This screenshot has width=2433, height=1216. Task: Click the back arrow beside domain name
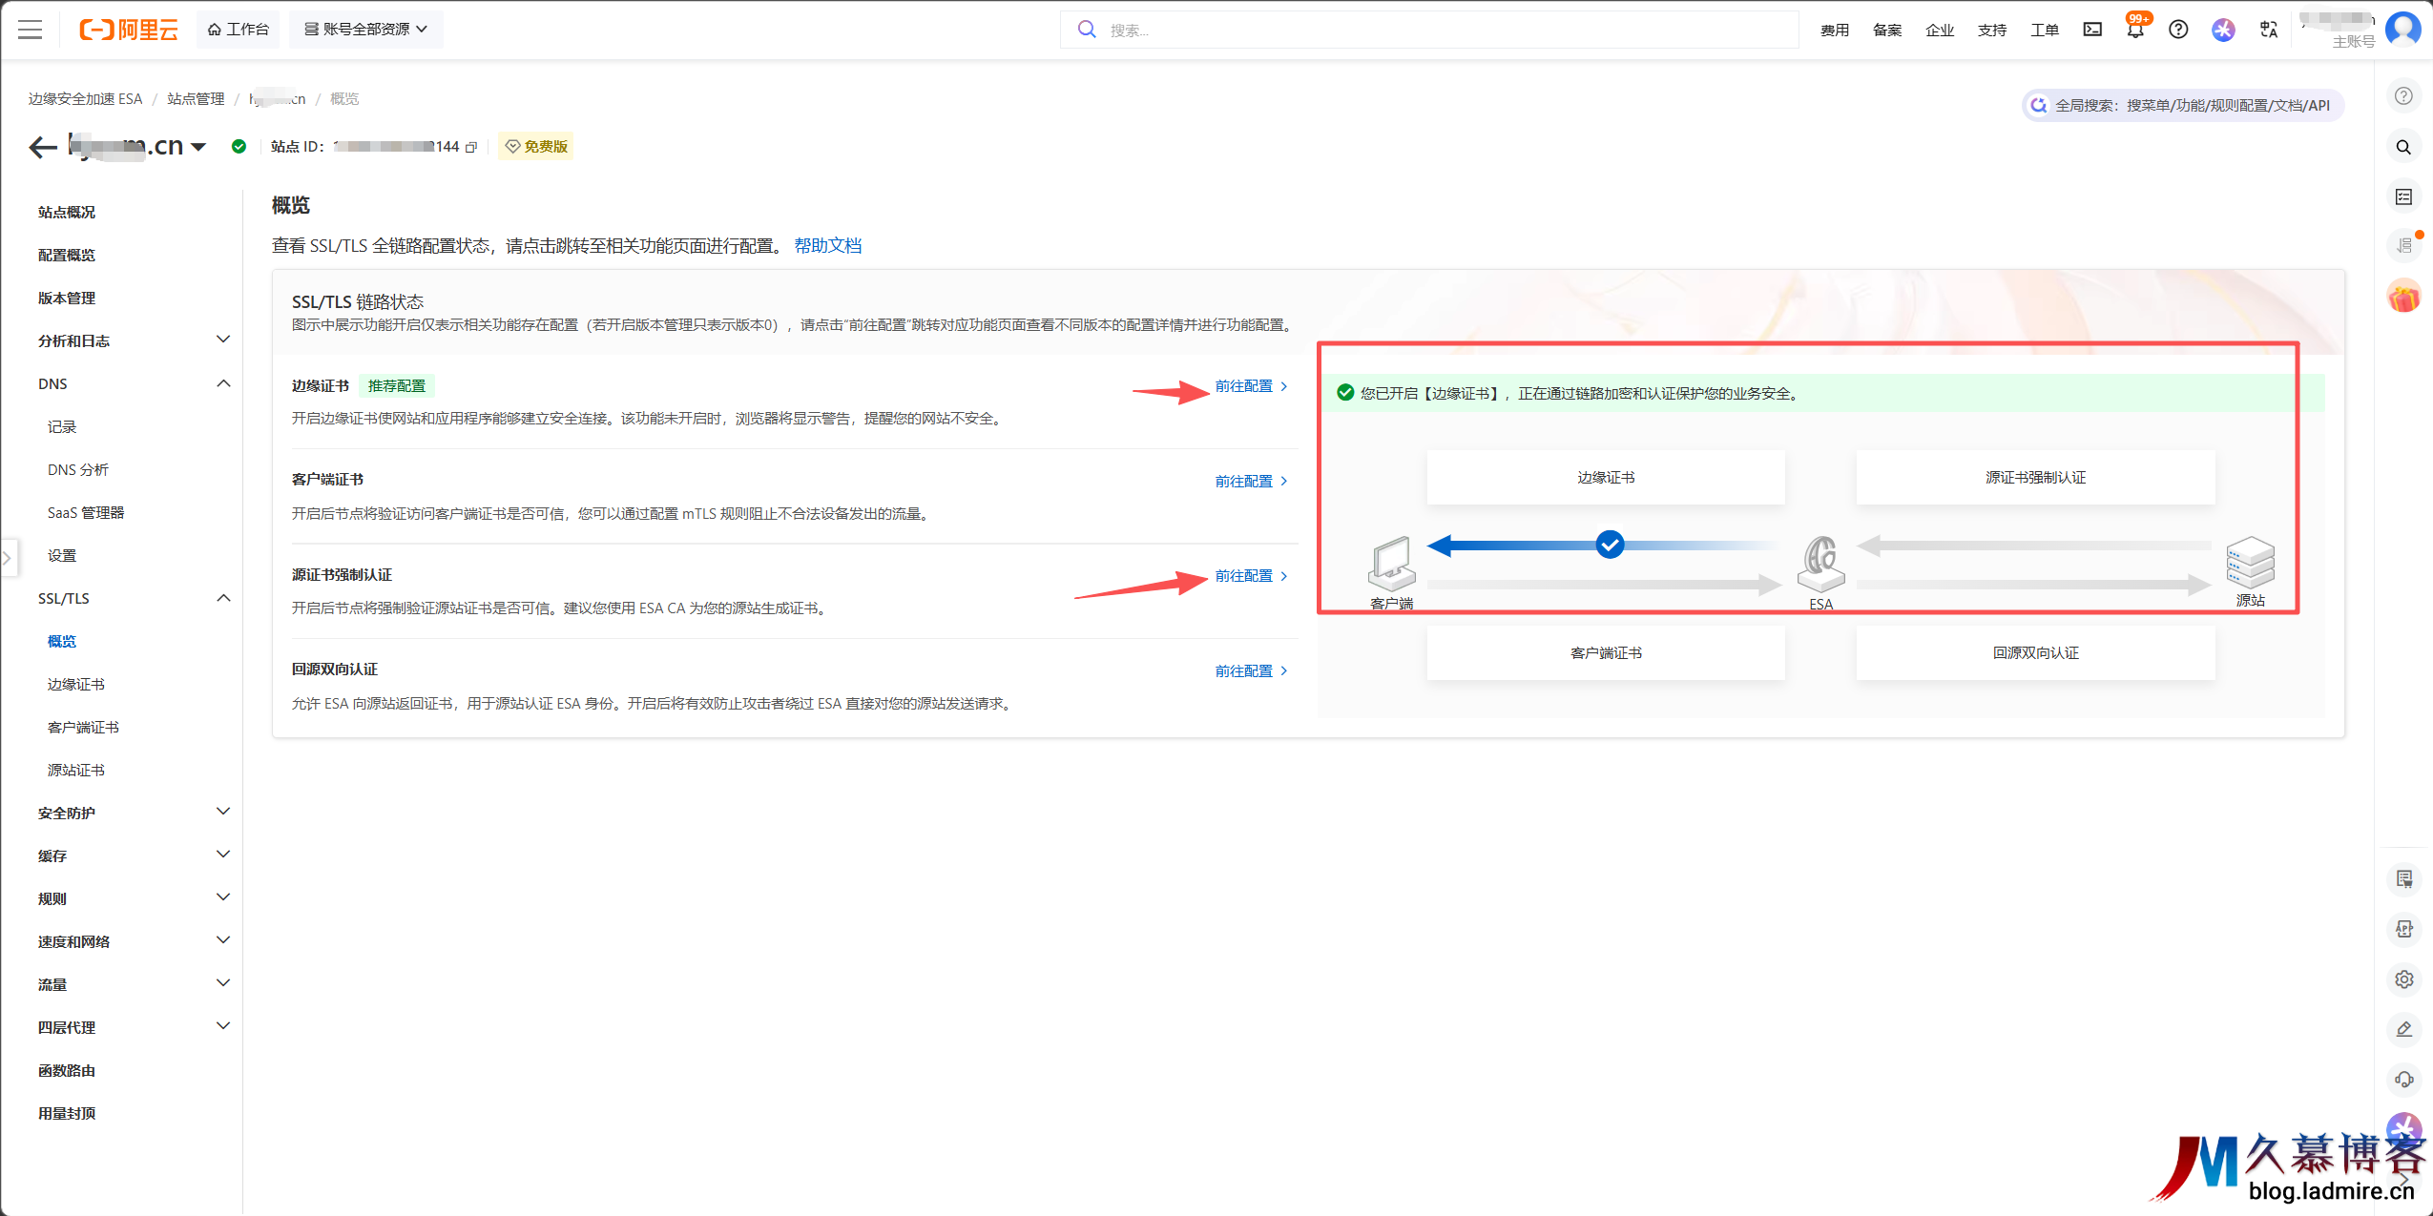[x=42, y=147]
